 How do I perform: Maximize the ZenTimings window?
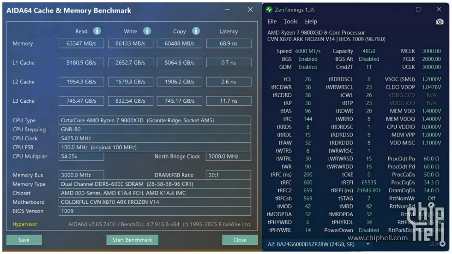point(418,10)
